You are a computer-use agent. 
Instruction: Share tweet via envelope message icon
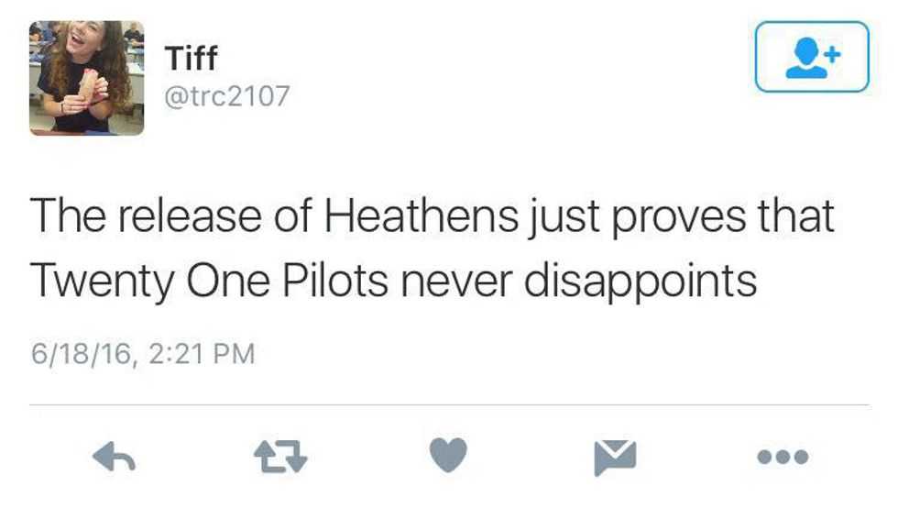coord(615,456)
